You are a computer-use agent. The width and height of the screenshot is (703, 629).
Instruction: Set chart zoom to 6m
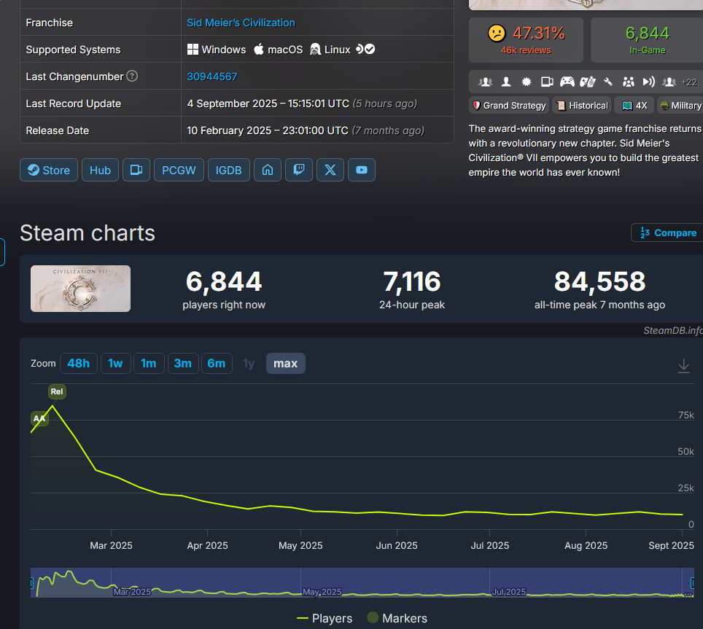pos(217,363)
